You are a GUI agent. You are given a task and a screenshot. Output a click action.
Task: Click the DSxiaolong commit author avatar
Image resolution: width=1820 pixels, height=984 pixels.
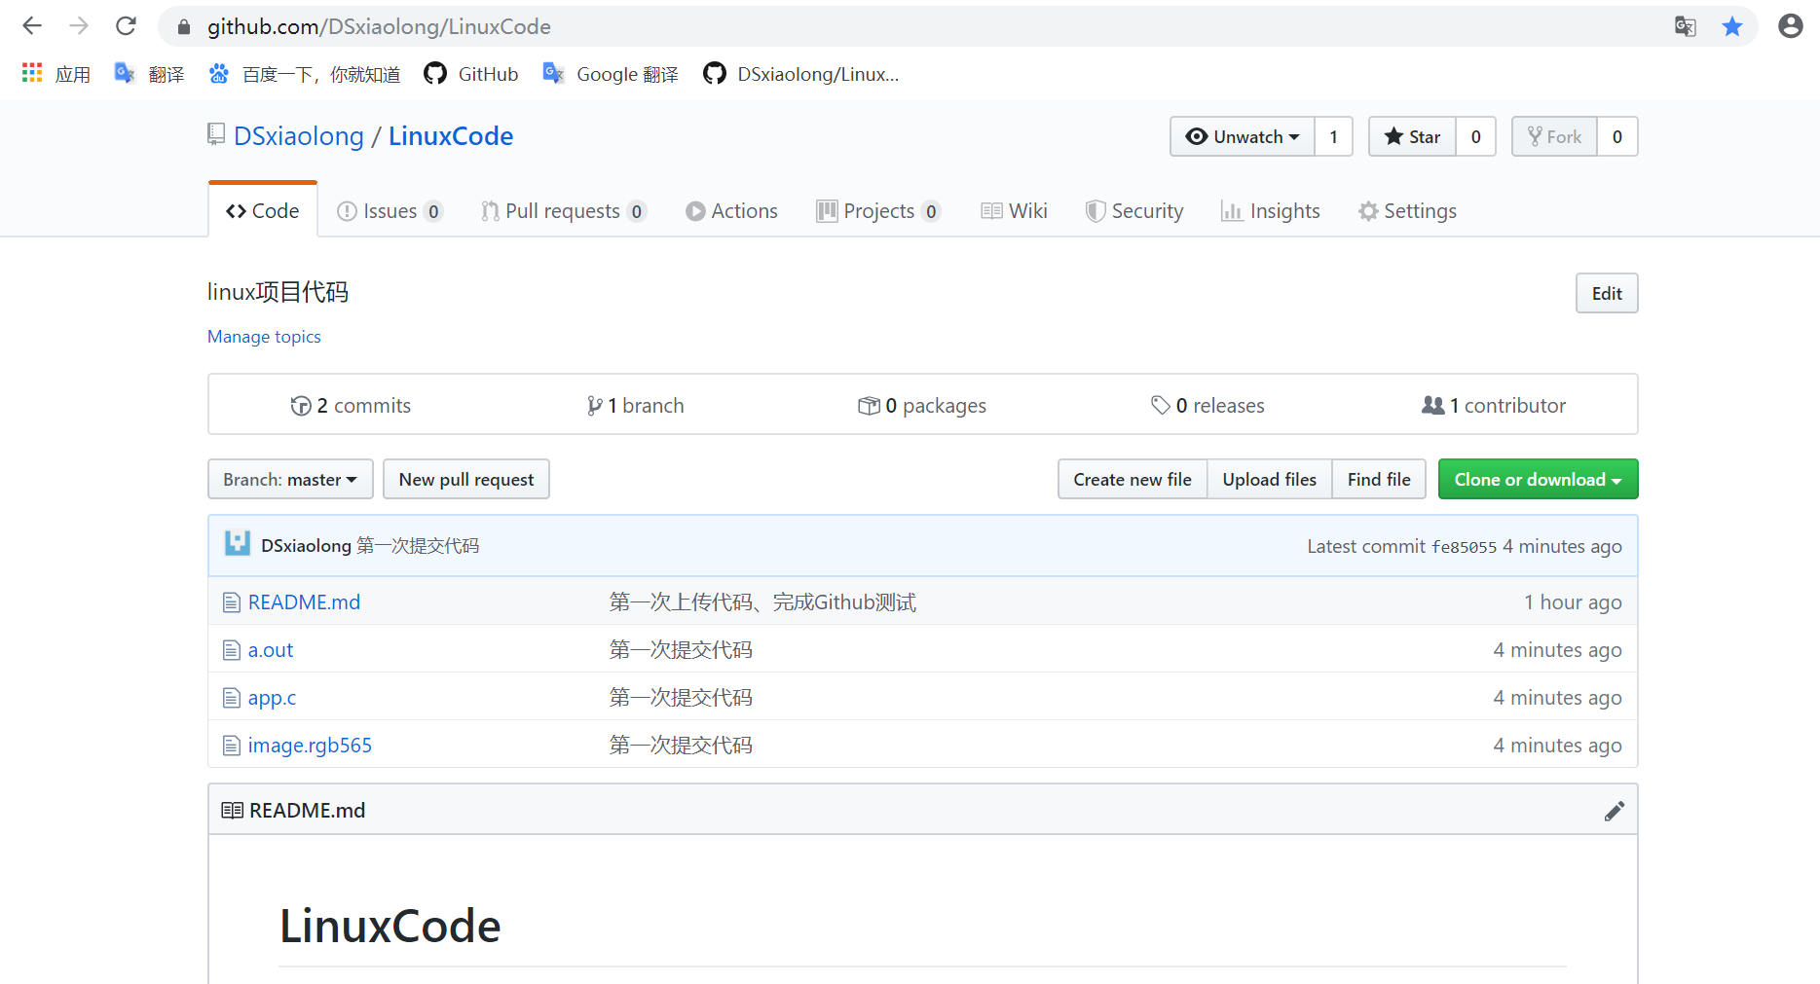pos(238,544)
